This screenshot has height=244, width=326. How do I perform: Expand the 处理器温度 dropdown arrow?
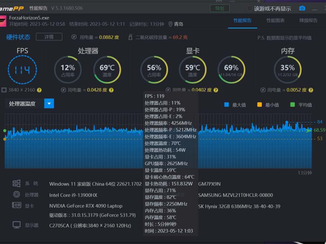coord(49,103)
